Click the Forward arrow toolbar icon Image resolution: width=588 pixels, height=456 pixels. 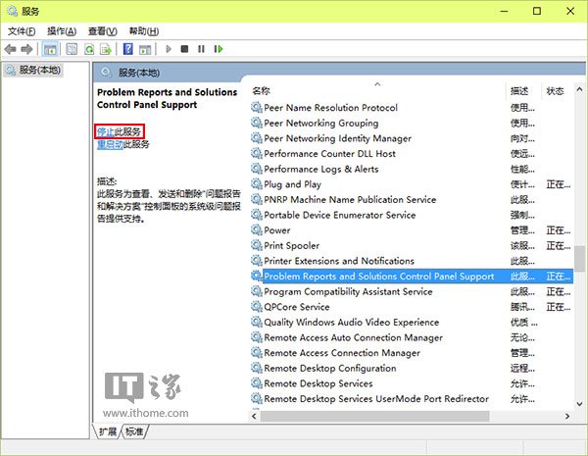pyautogui.click(x=27, y=48)
